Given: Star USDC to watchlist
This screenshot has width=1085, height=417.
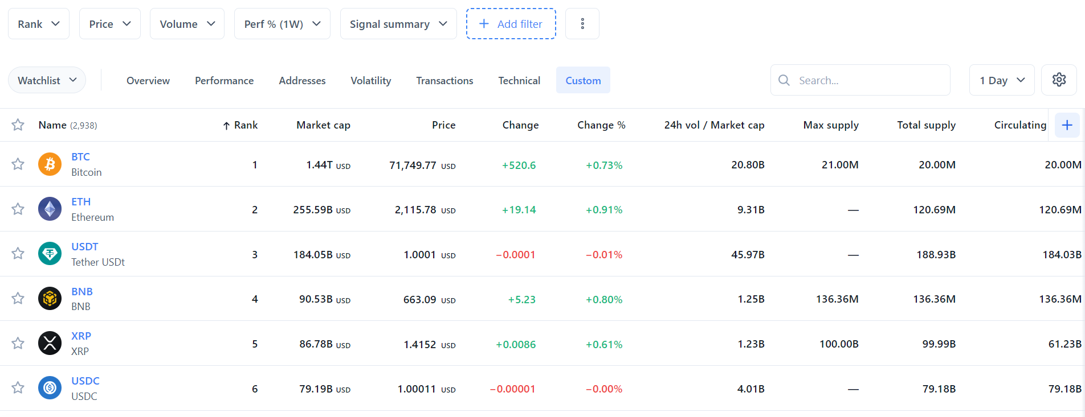Looking at the screenshot, I should (x=18, y=388).
